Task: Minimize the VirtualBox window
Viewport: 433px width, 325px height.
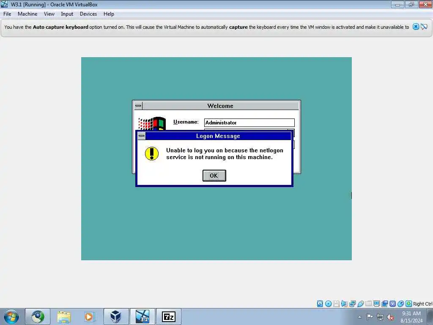Action: [x=397, y=4]
